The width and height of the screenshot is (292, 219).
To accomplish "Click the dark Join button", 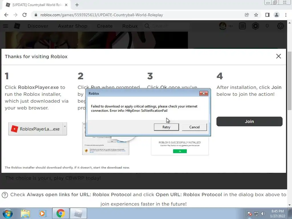I will tap(249, 121).
